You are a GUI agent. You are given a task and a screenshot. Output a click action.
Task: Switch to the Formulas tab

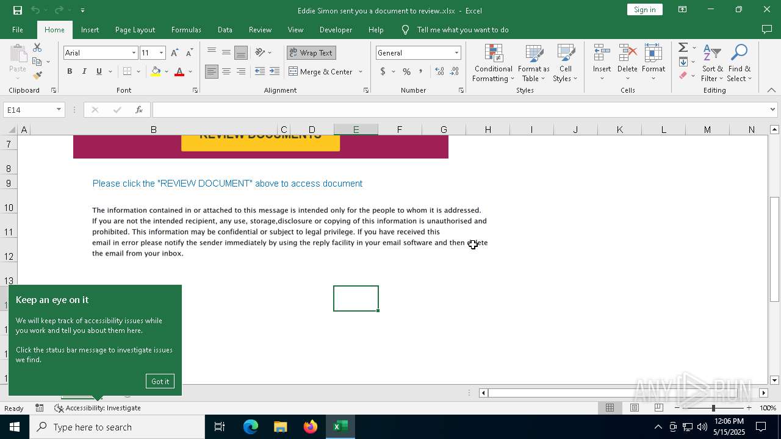186,30
